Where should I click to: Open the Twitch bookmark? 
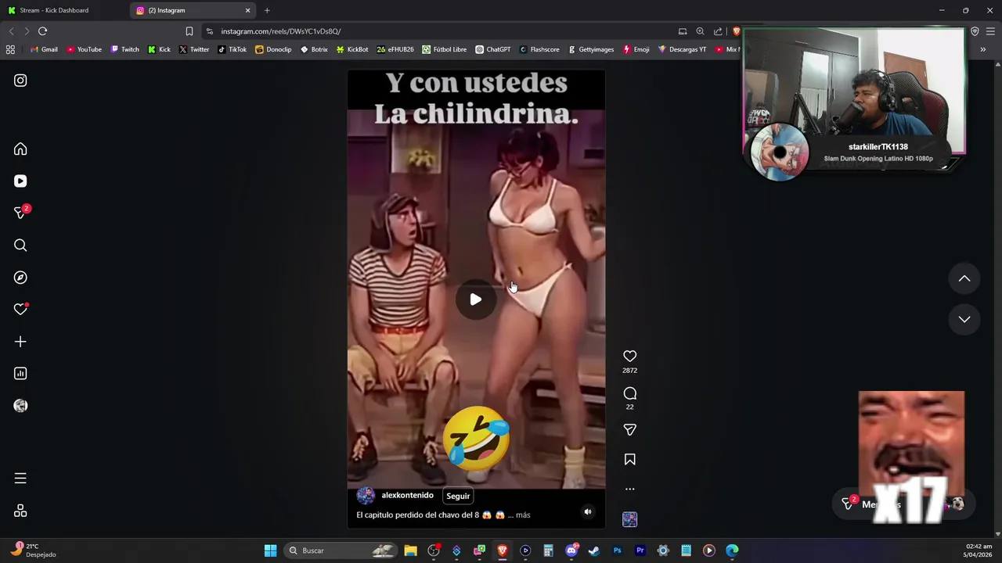[124, 49]
